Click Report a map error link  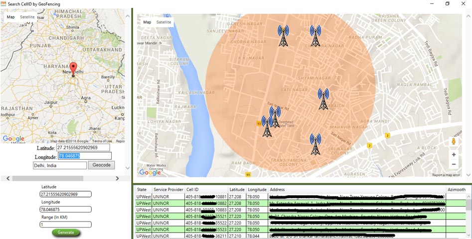coord(446,175)
